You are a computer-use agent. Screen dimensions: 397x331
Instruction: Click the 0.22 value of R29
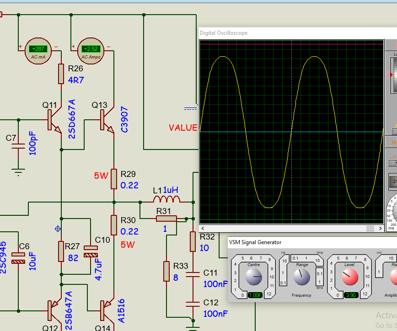tap(129, 185)
